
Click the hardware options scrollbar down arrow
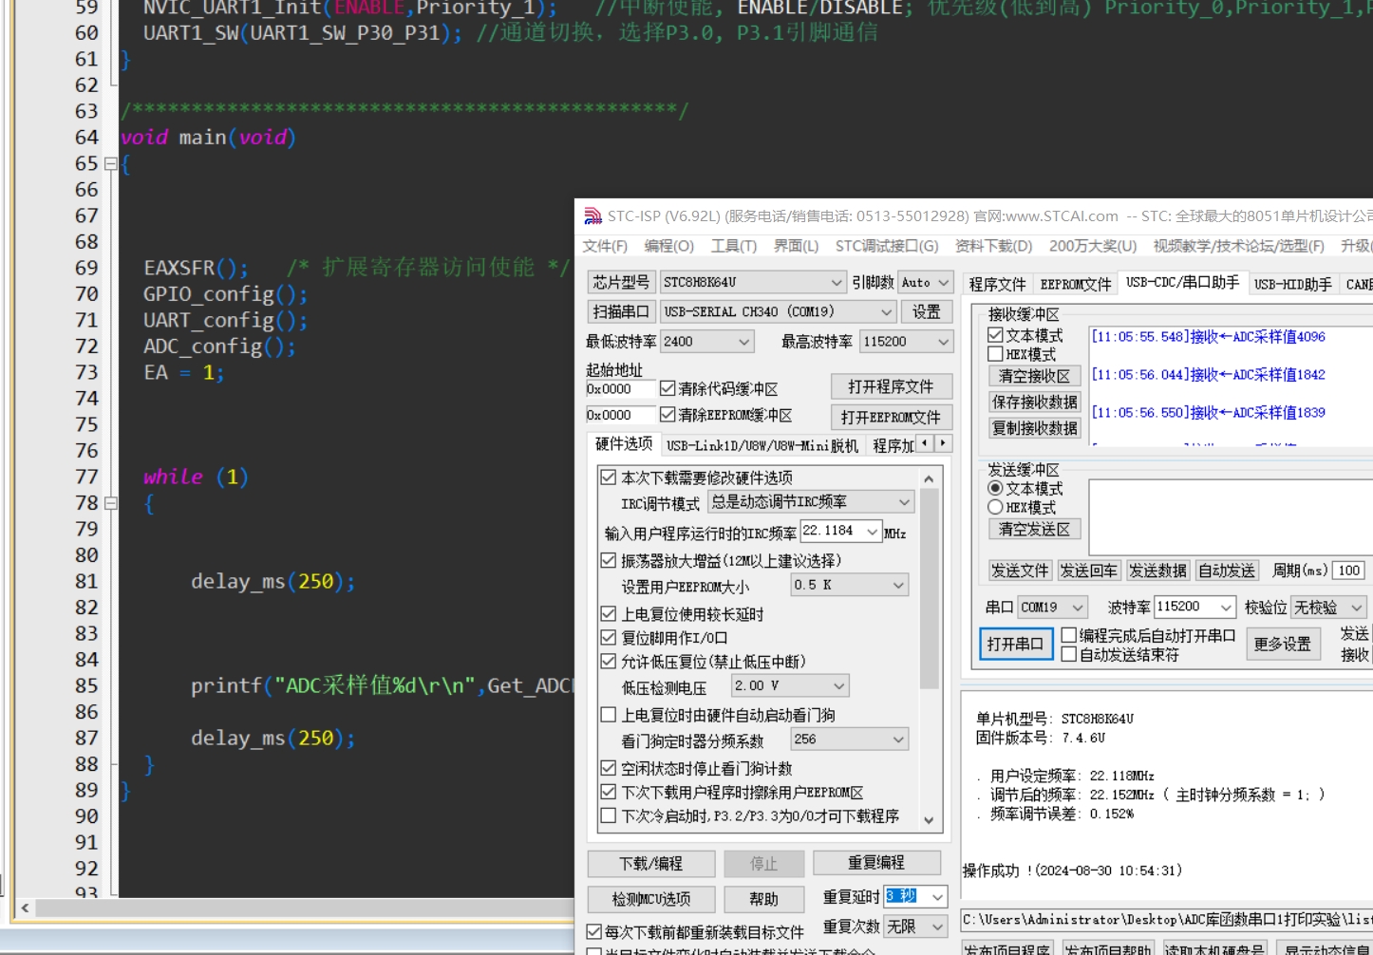(929, 820)
